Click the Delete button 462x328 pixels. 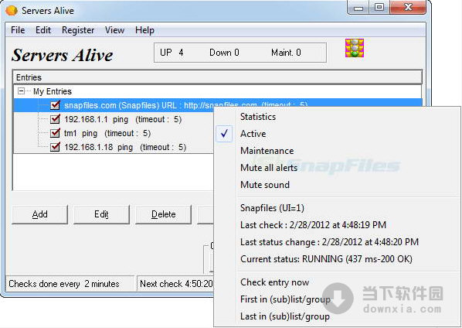coord(163,214)
